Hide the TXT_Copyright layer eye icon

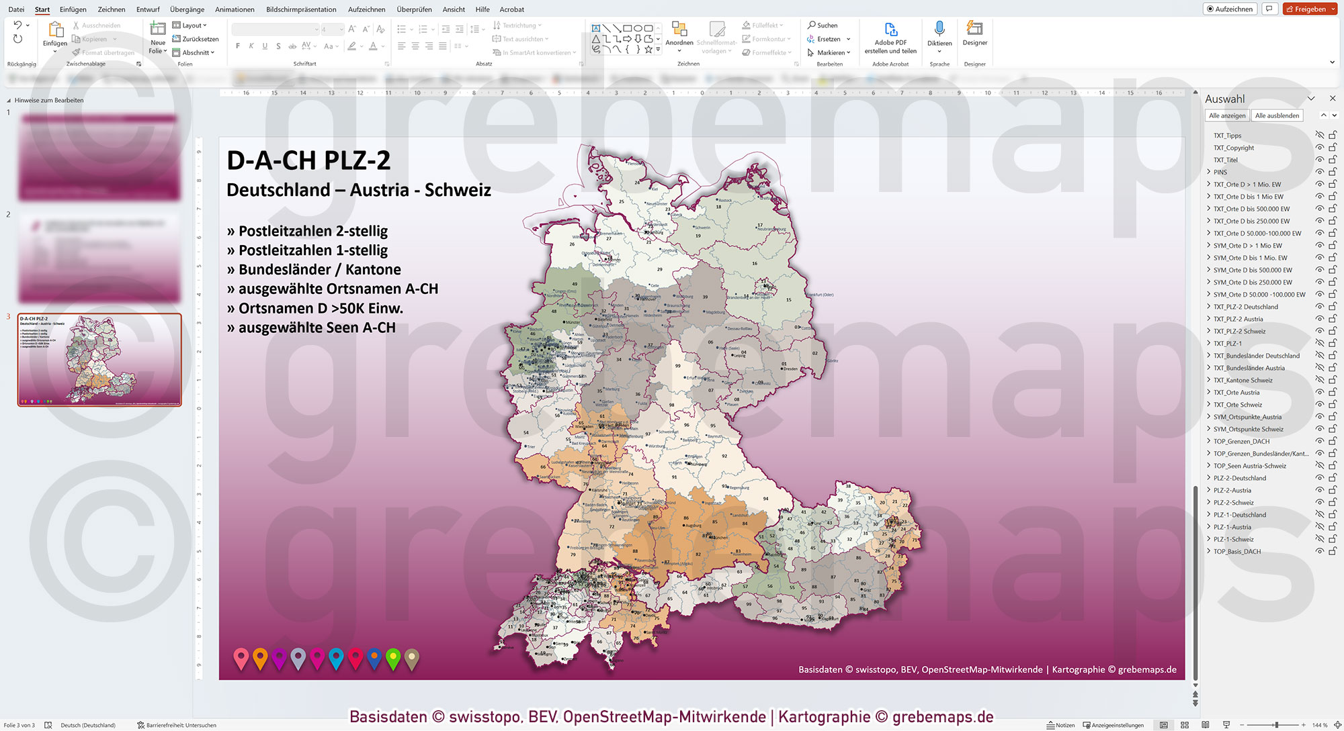pos(1321,148)
